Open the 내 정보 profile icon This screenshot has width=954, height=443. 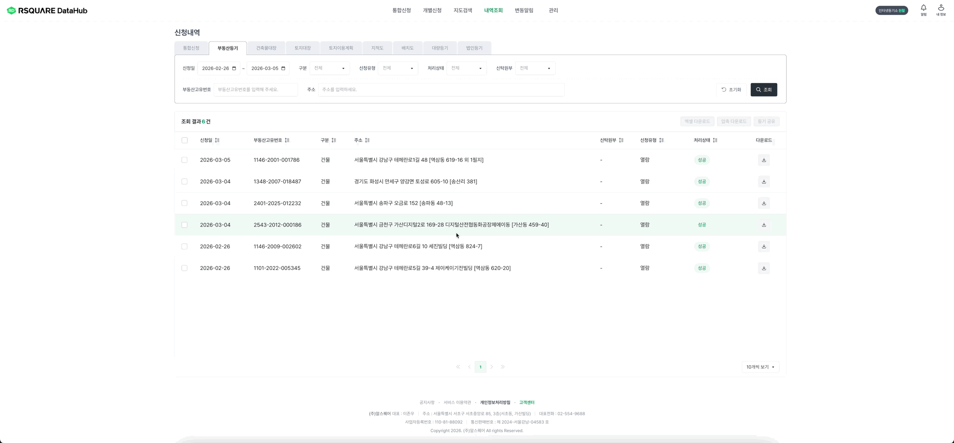pyautogui.click(x=941, y=8)
